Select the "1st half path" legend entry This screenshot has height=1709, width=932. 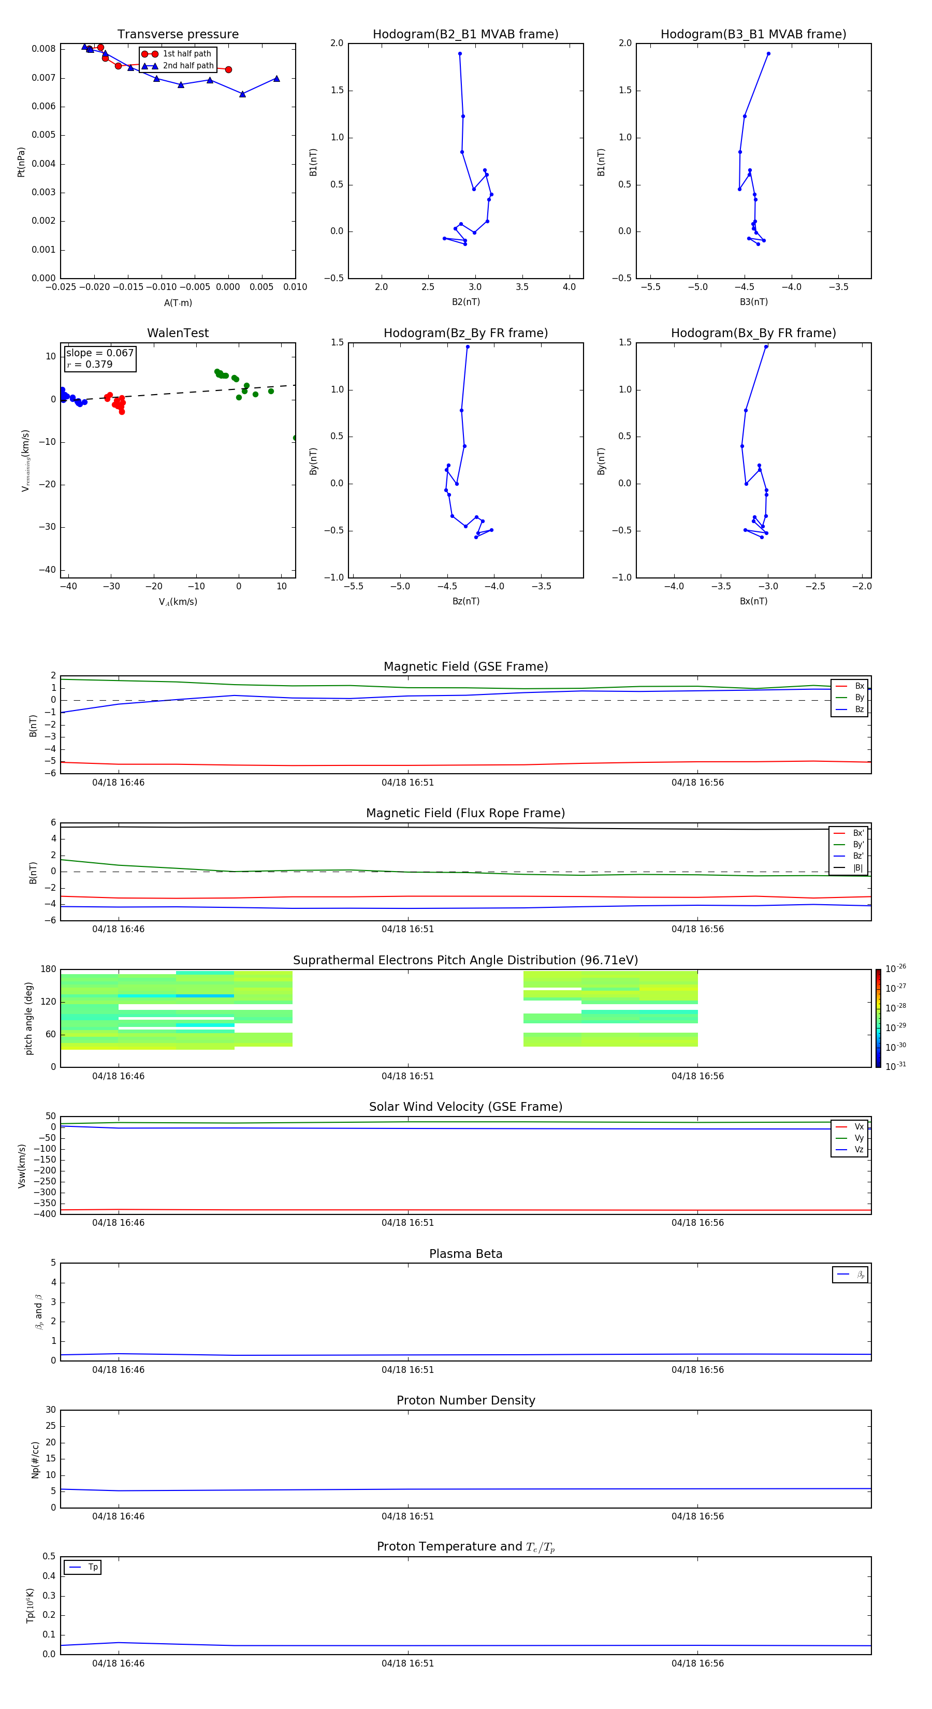pos(177,54)
